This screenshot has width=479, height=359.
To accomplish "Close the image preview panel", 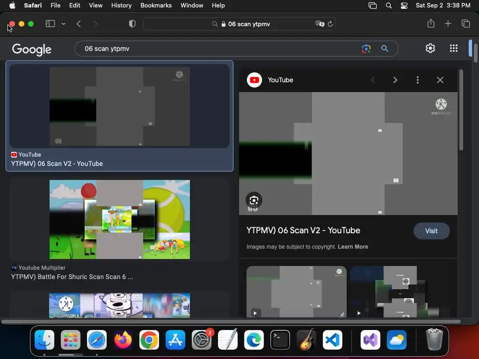I will (440, 80).
